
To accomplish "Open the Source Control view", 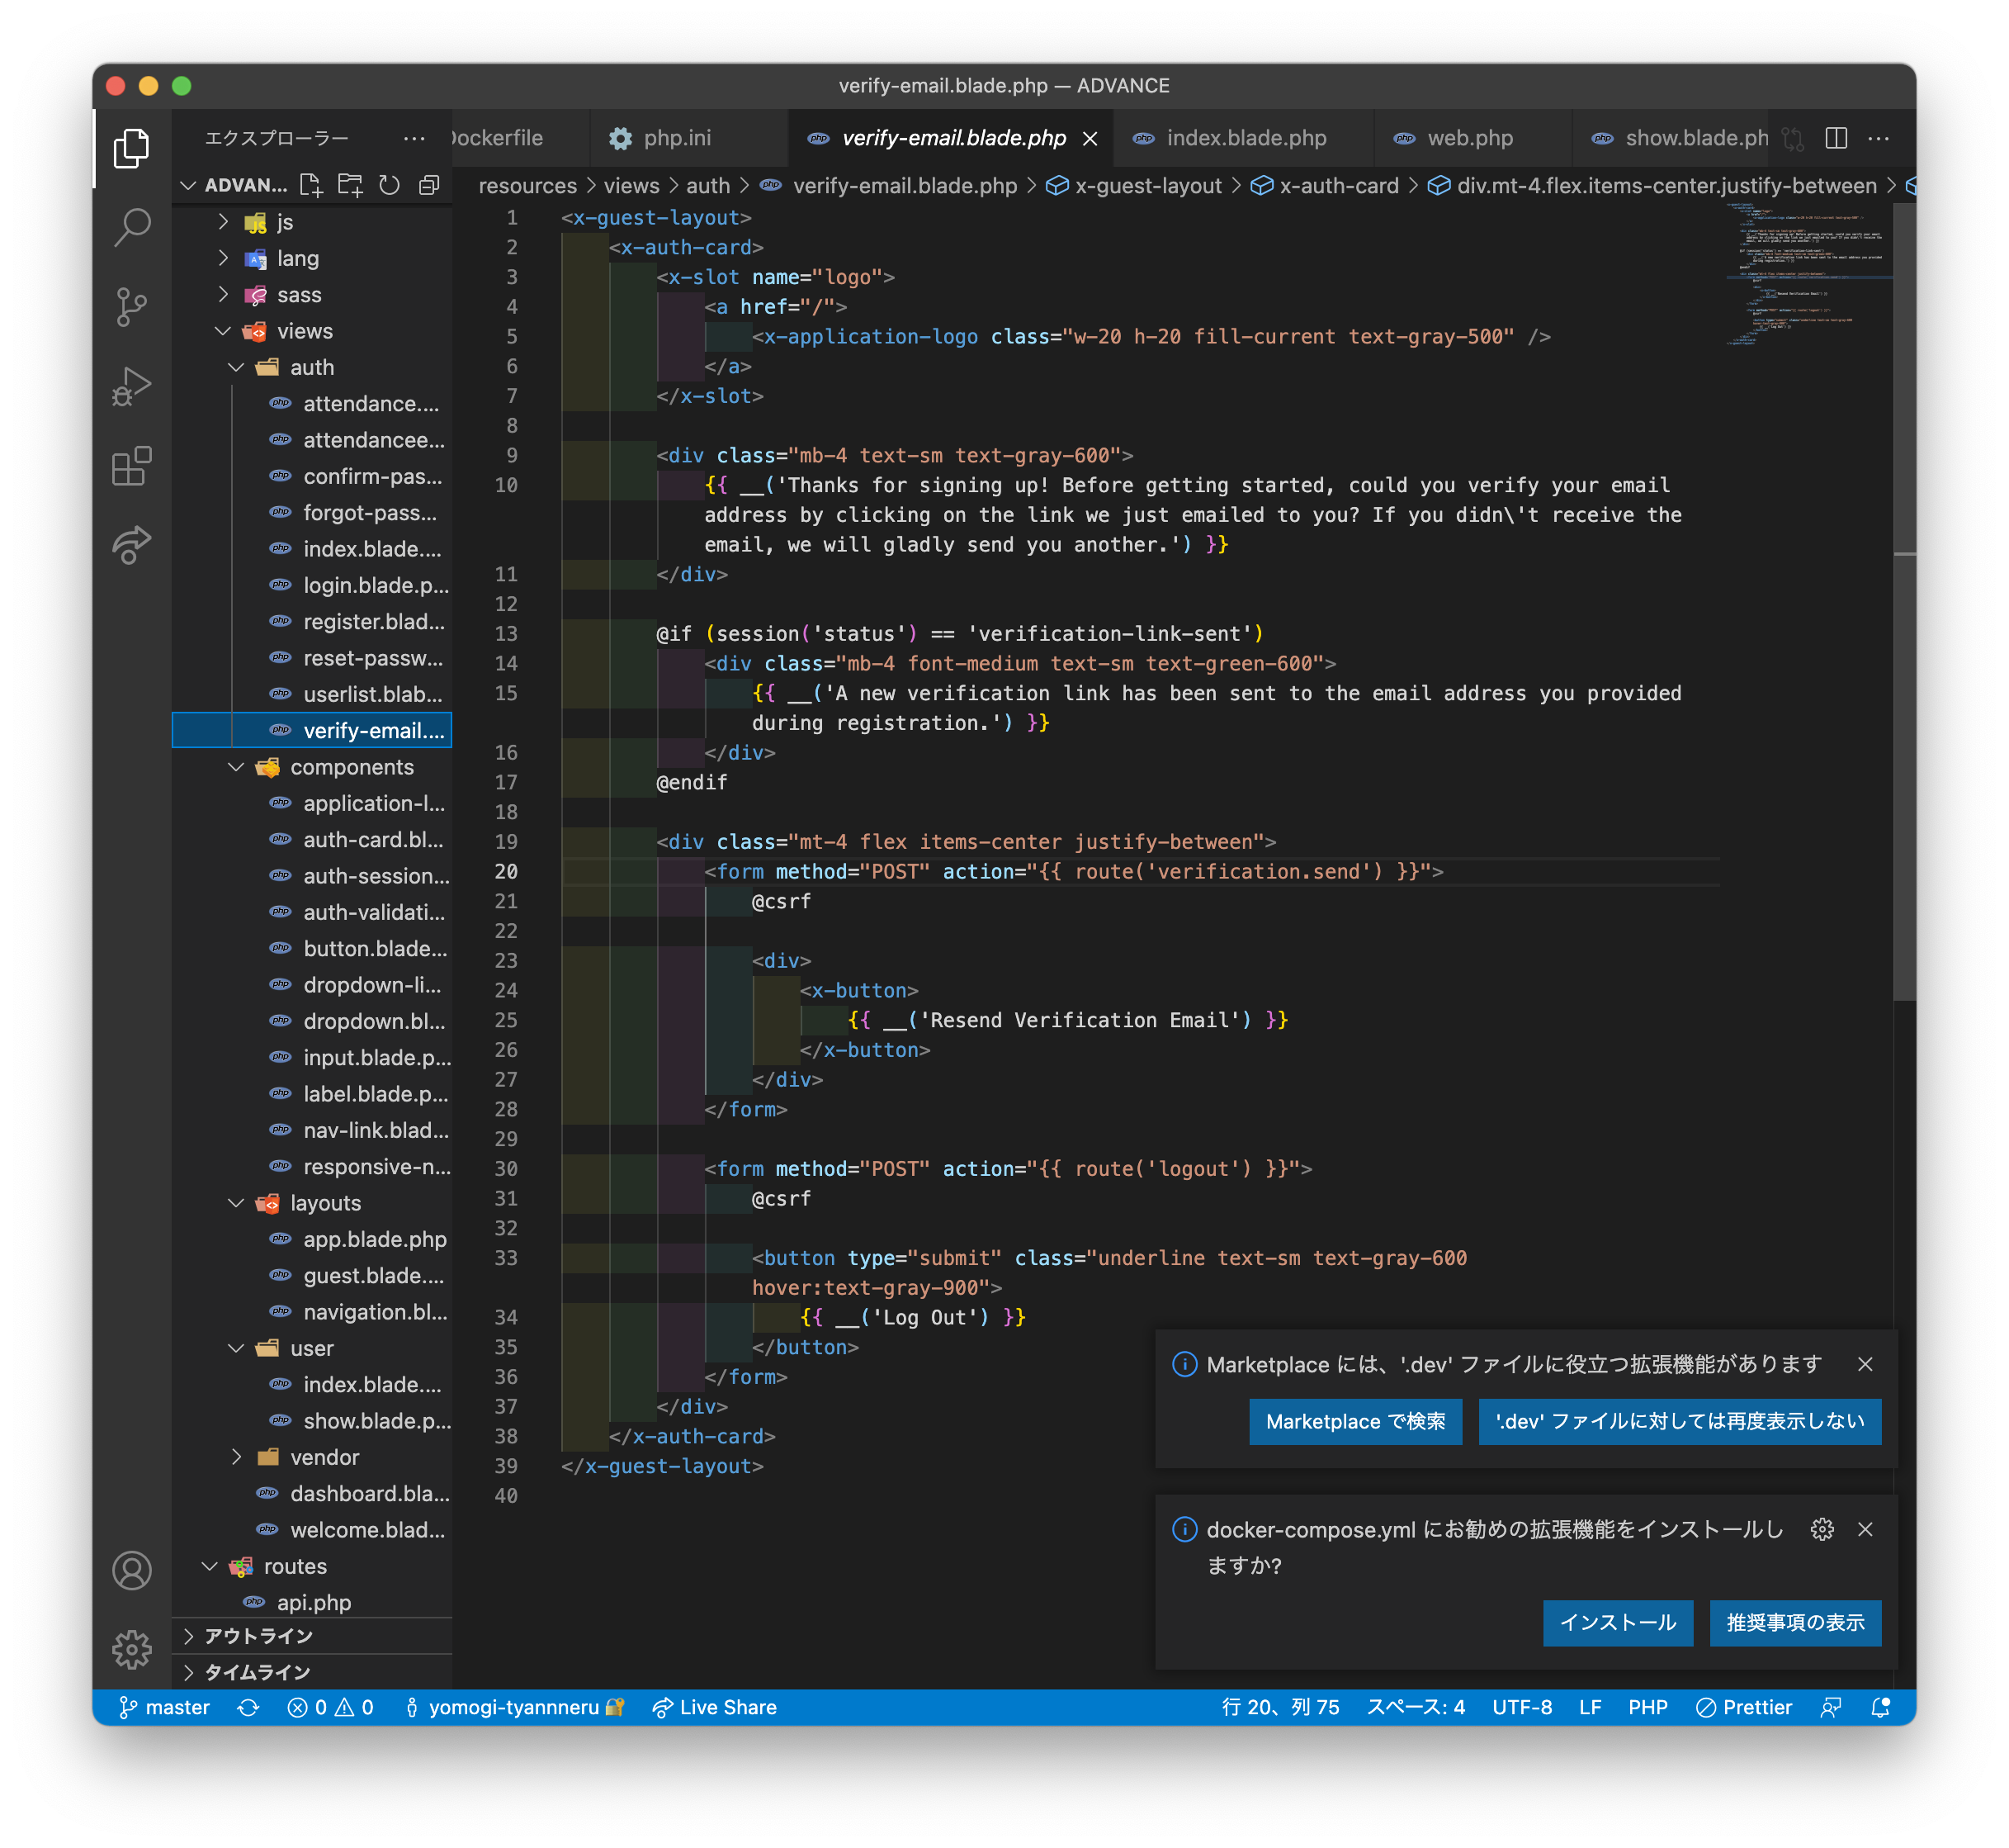I will coord(132,306).
